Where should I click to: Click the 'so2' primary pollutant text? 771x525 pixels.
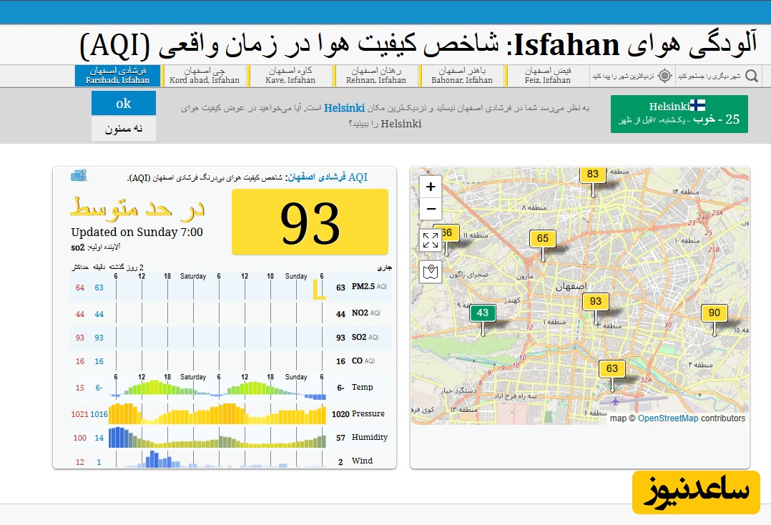(78, 247)
